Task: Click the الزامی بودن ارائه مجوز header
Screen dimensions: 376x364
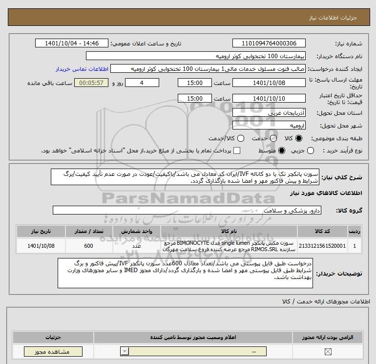Action: coord(328,337)
